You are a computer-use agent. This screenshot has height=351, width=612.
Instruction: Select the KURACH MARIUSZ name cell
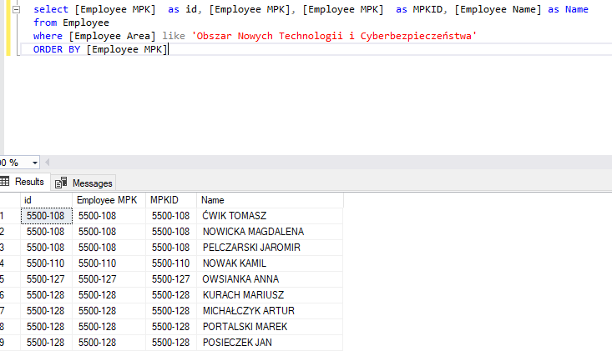tap(270, 295)
